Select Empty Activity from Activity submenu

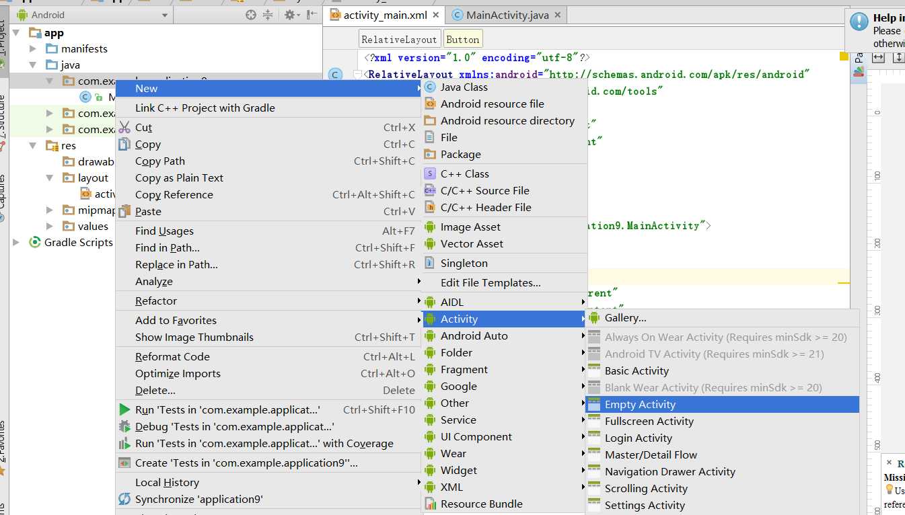722,404
